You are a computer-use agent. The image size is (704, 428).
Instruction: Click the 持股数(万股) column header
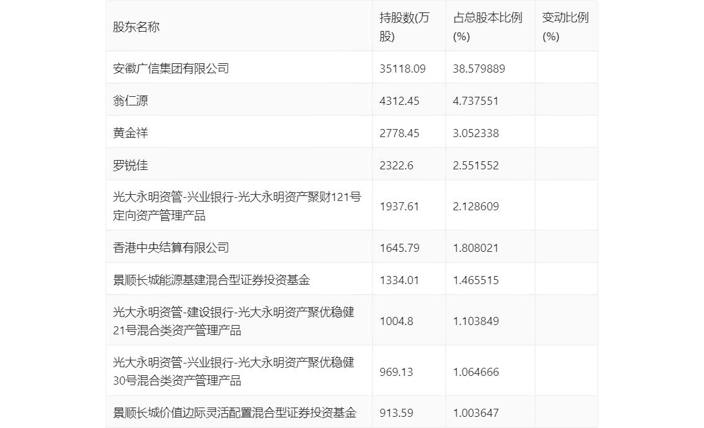click(x=404, y=27)
